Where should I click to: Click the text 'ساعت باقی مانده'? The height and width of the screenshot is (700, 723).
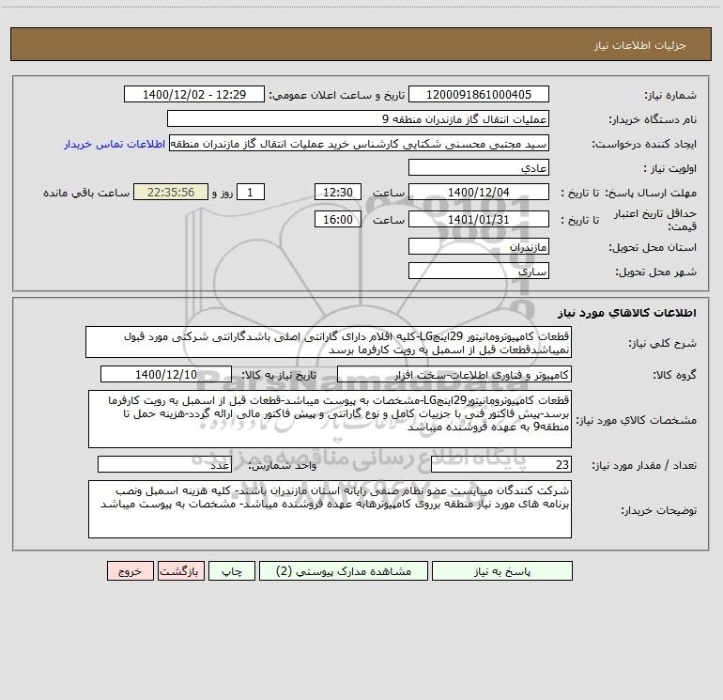point(86,193)
